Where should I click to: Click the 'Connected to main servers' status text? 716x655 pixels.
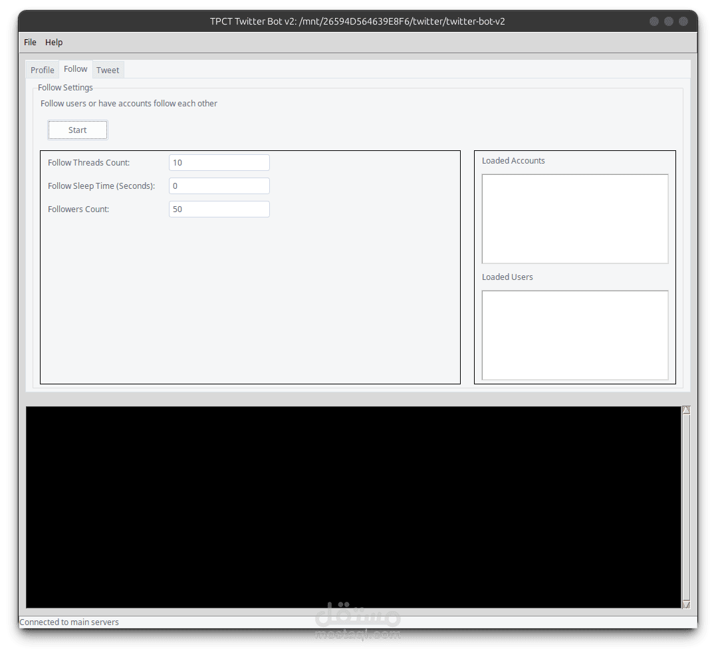pyautogui.click(x=69, y=622)
